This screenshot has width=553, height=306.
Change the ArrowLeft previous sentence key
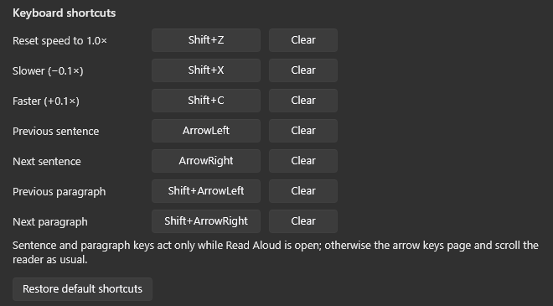click(x=206, y=131)
